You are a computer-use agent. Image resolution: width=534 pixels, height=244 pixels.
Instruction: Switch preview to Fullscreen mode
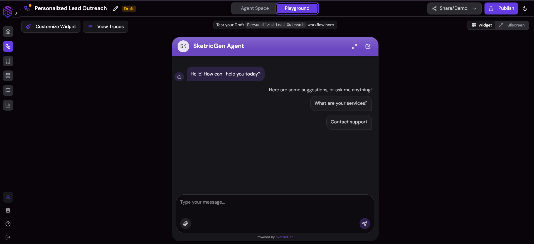(x=512, y=25)
